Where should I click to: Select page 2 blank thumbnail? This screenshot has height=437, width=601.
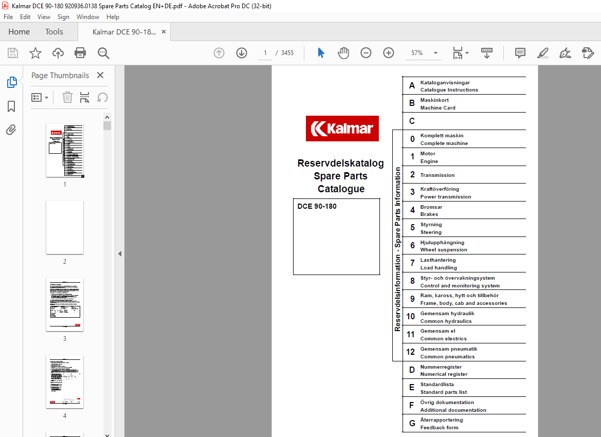coord(65,227)
